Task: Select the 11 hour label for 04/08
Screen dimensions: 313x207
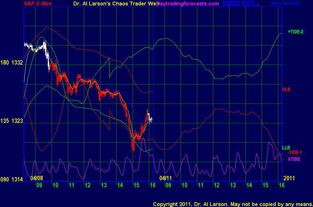Action: pyautogui.click(x=71, y=185)
